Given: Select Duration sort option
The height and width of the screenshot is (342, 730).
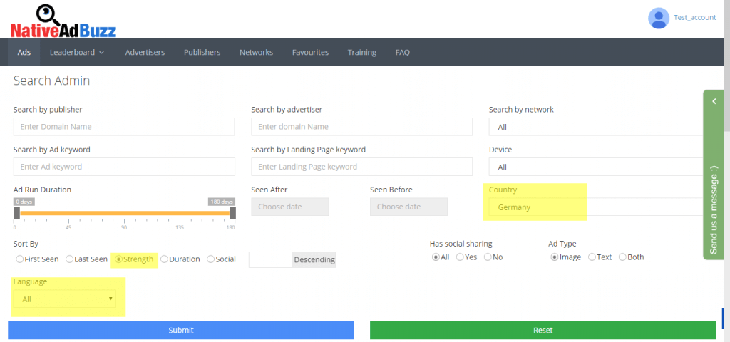Looking at the screenshot, I should coord(165,259).
